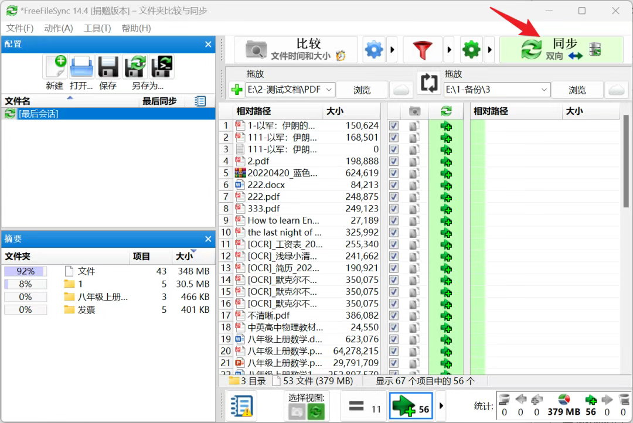The width and height of the screenshot is (633, 423).
Task: Select folder 1 in summary panel
Action: coord(107,284)
